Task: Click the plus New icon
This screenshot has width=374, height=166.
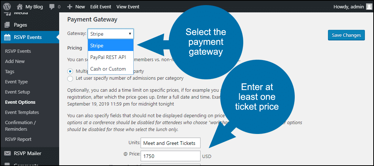Action: 70,7
